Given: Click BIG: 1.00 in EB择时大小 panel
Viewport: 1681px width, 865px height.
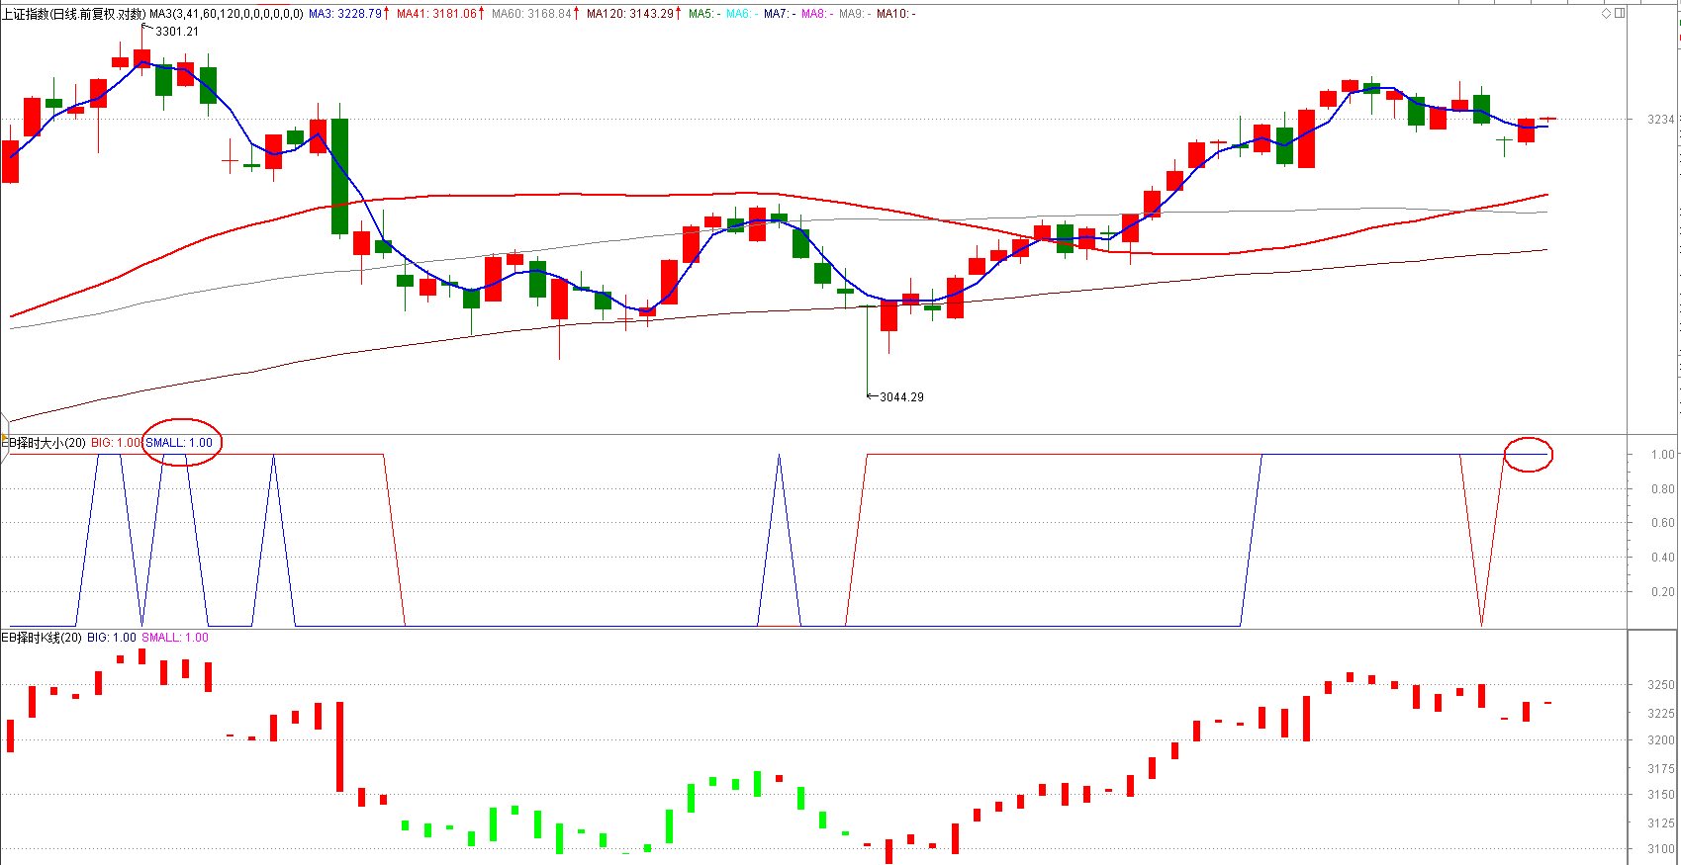Looking at the screenshot, I should pyautogui.click(x=116, y=443).
